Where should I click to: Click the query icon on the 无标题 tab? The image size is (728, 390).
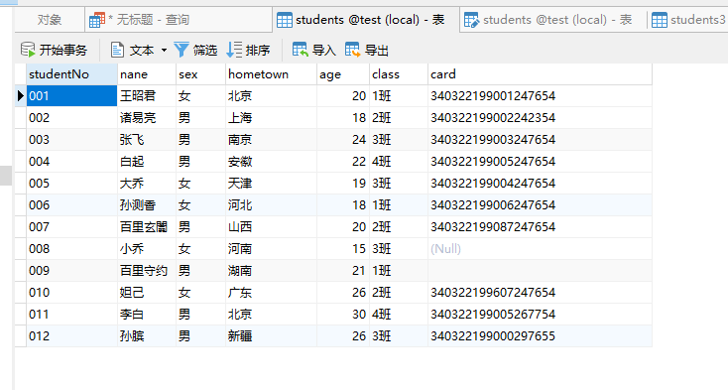pos(97,20)
